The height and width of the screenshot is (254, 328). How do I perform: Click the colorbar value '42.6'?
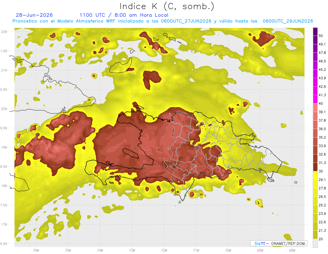tap(322, 87)
